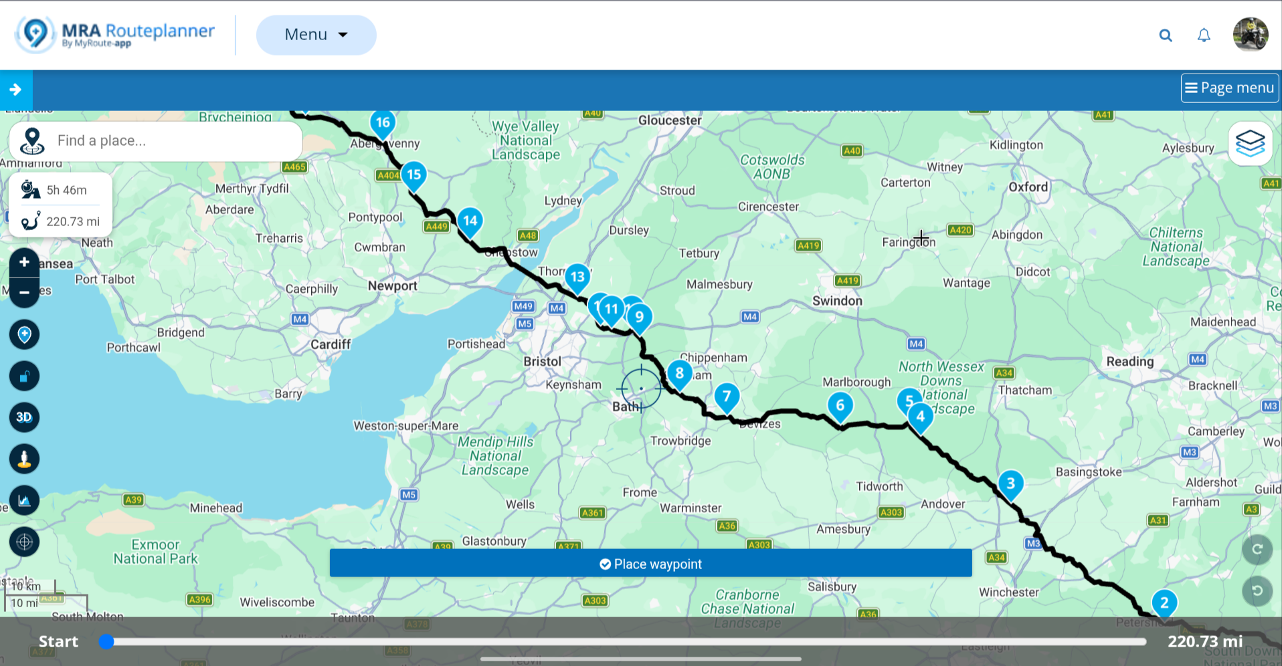Click the zoom in plus button

coord(24,262)
